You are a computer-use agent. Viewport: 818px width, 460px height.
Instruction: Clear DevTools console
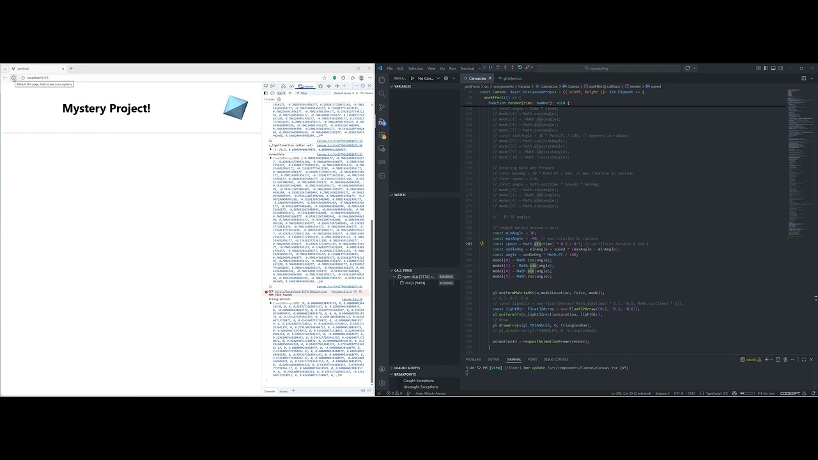coord(272,93)
